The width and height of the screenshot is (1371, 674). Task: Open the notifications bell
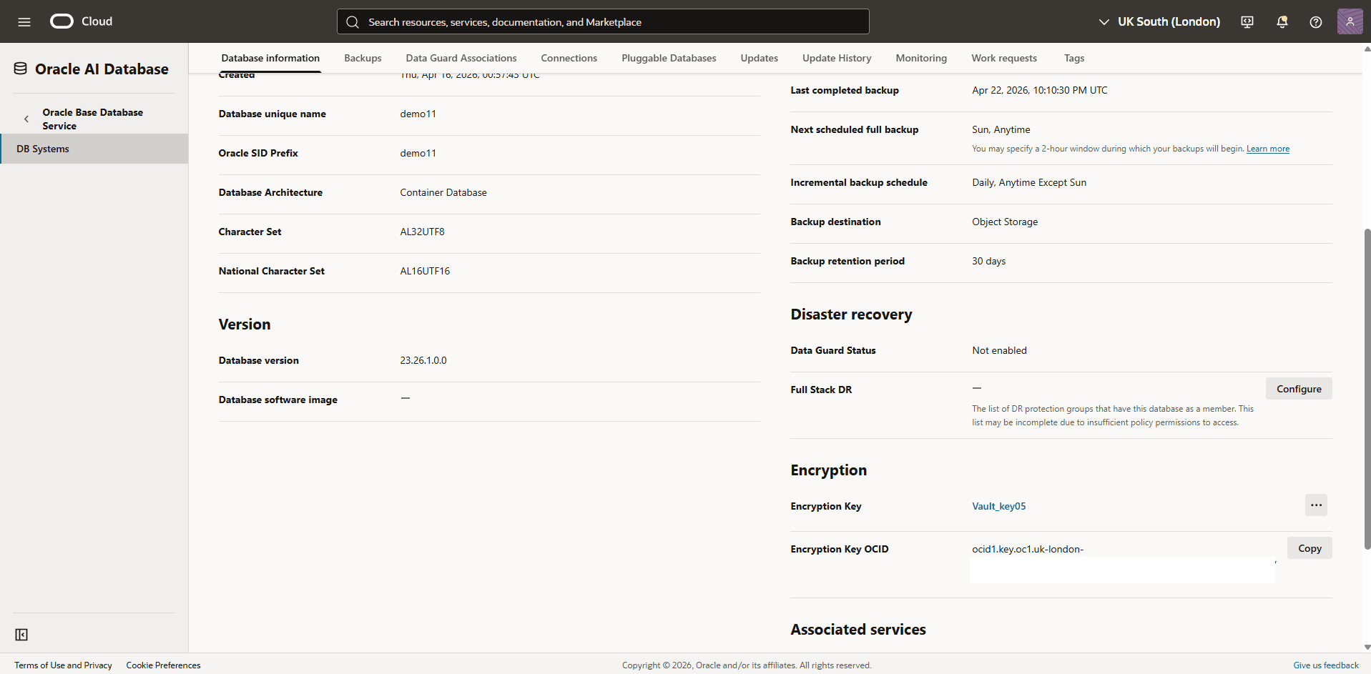[1282, 22]
